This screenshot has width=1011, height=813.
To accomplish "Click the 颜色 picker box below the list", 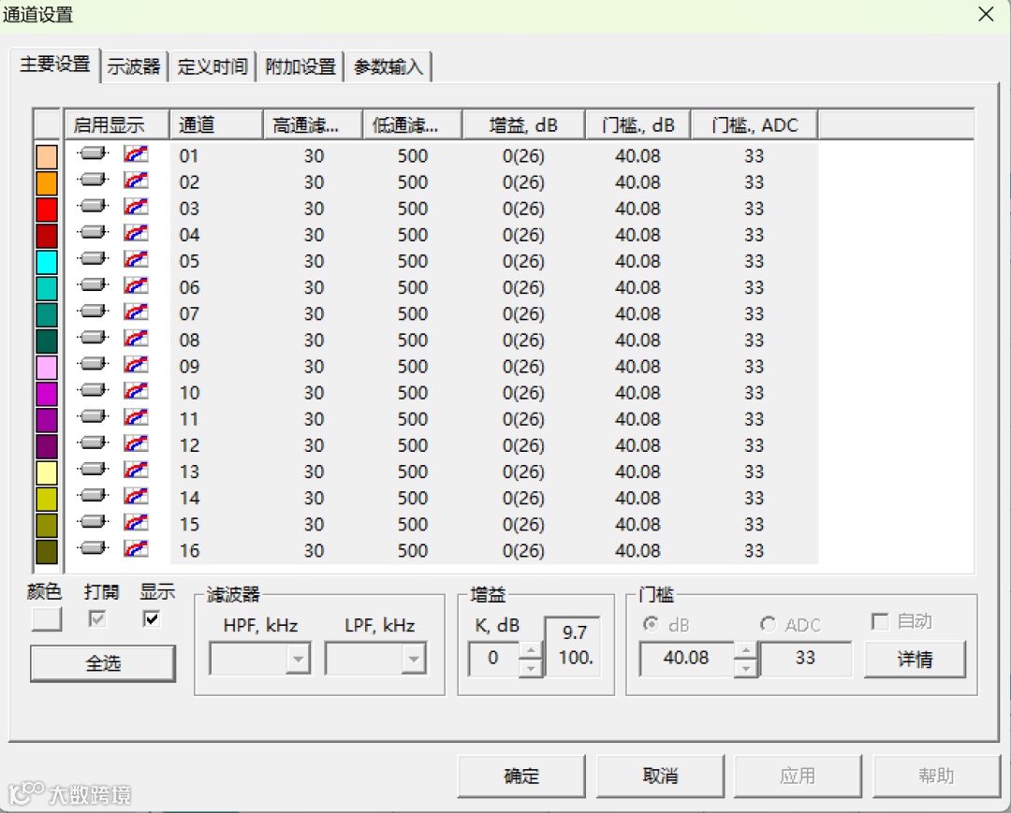I will coord(47,619).
